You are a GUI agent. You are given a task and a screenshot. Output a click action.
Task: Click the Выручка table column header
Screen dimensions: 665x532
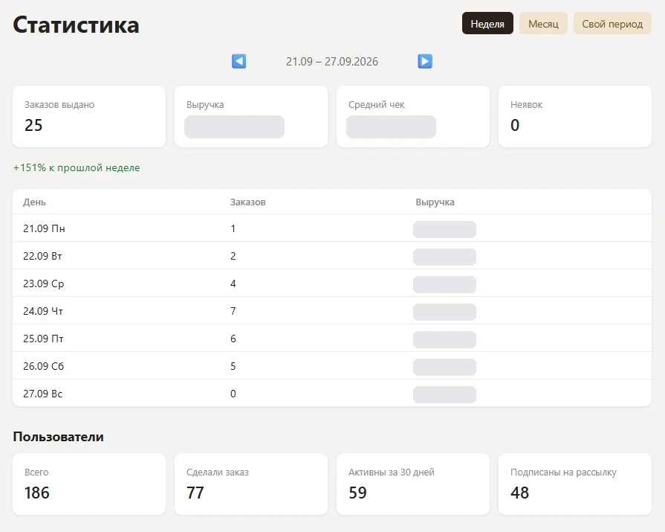(435, 202)
